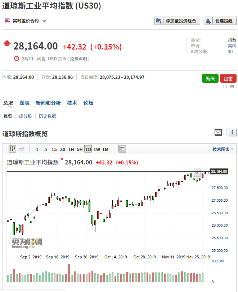Click the folder-plus portfolio icon

(159, 21)
